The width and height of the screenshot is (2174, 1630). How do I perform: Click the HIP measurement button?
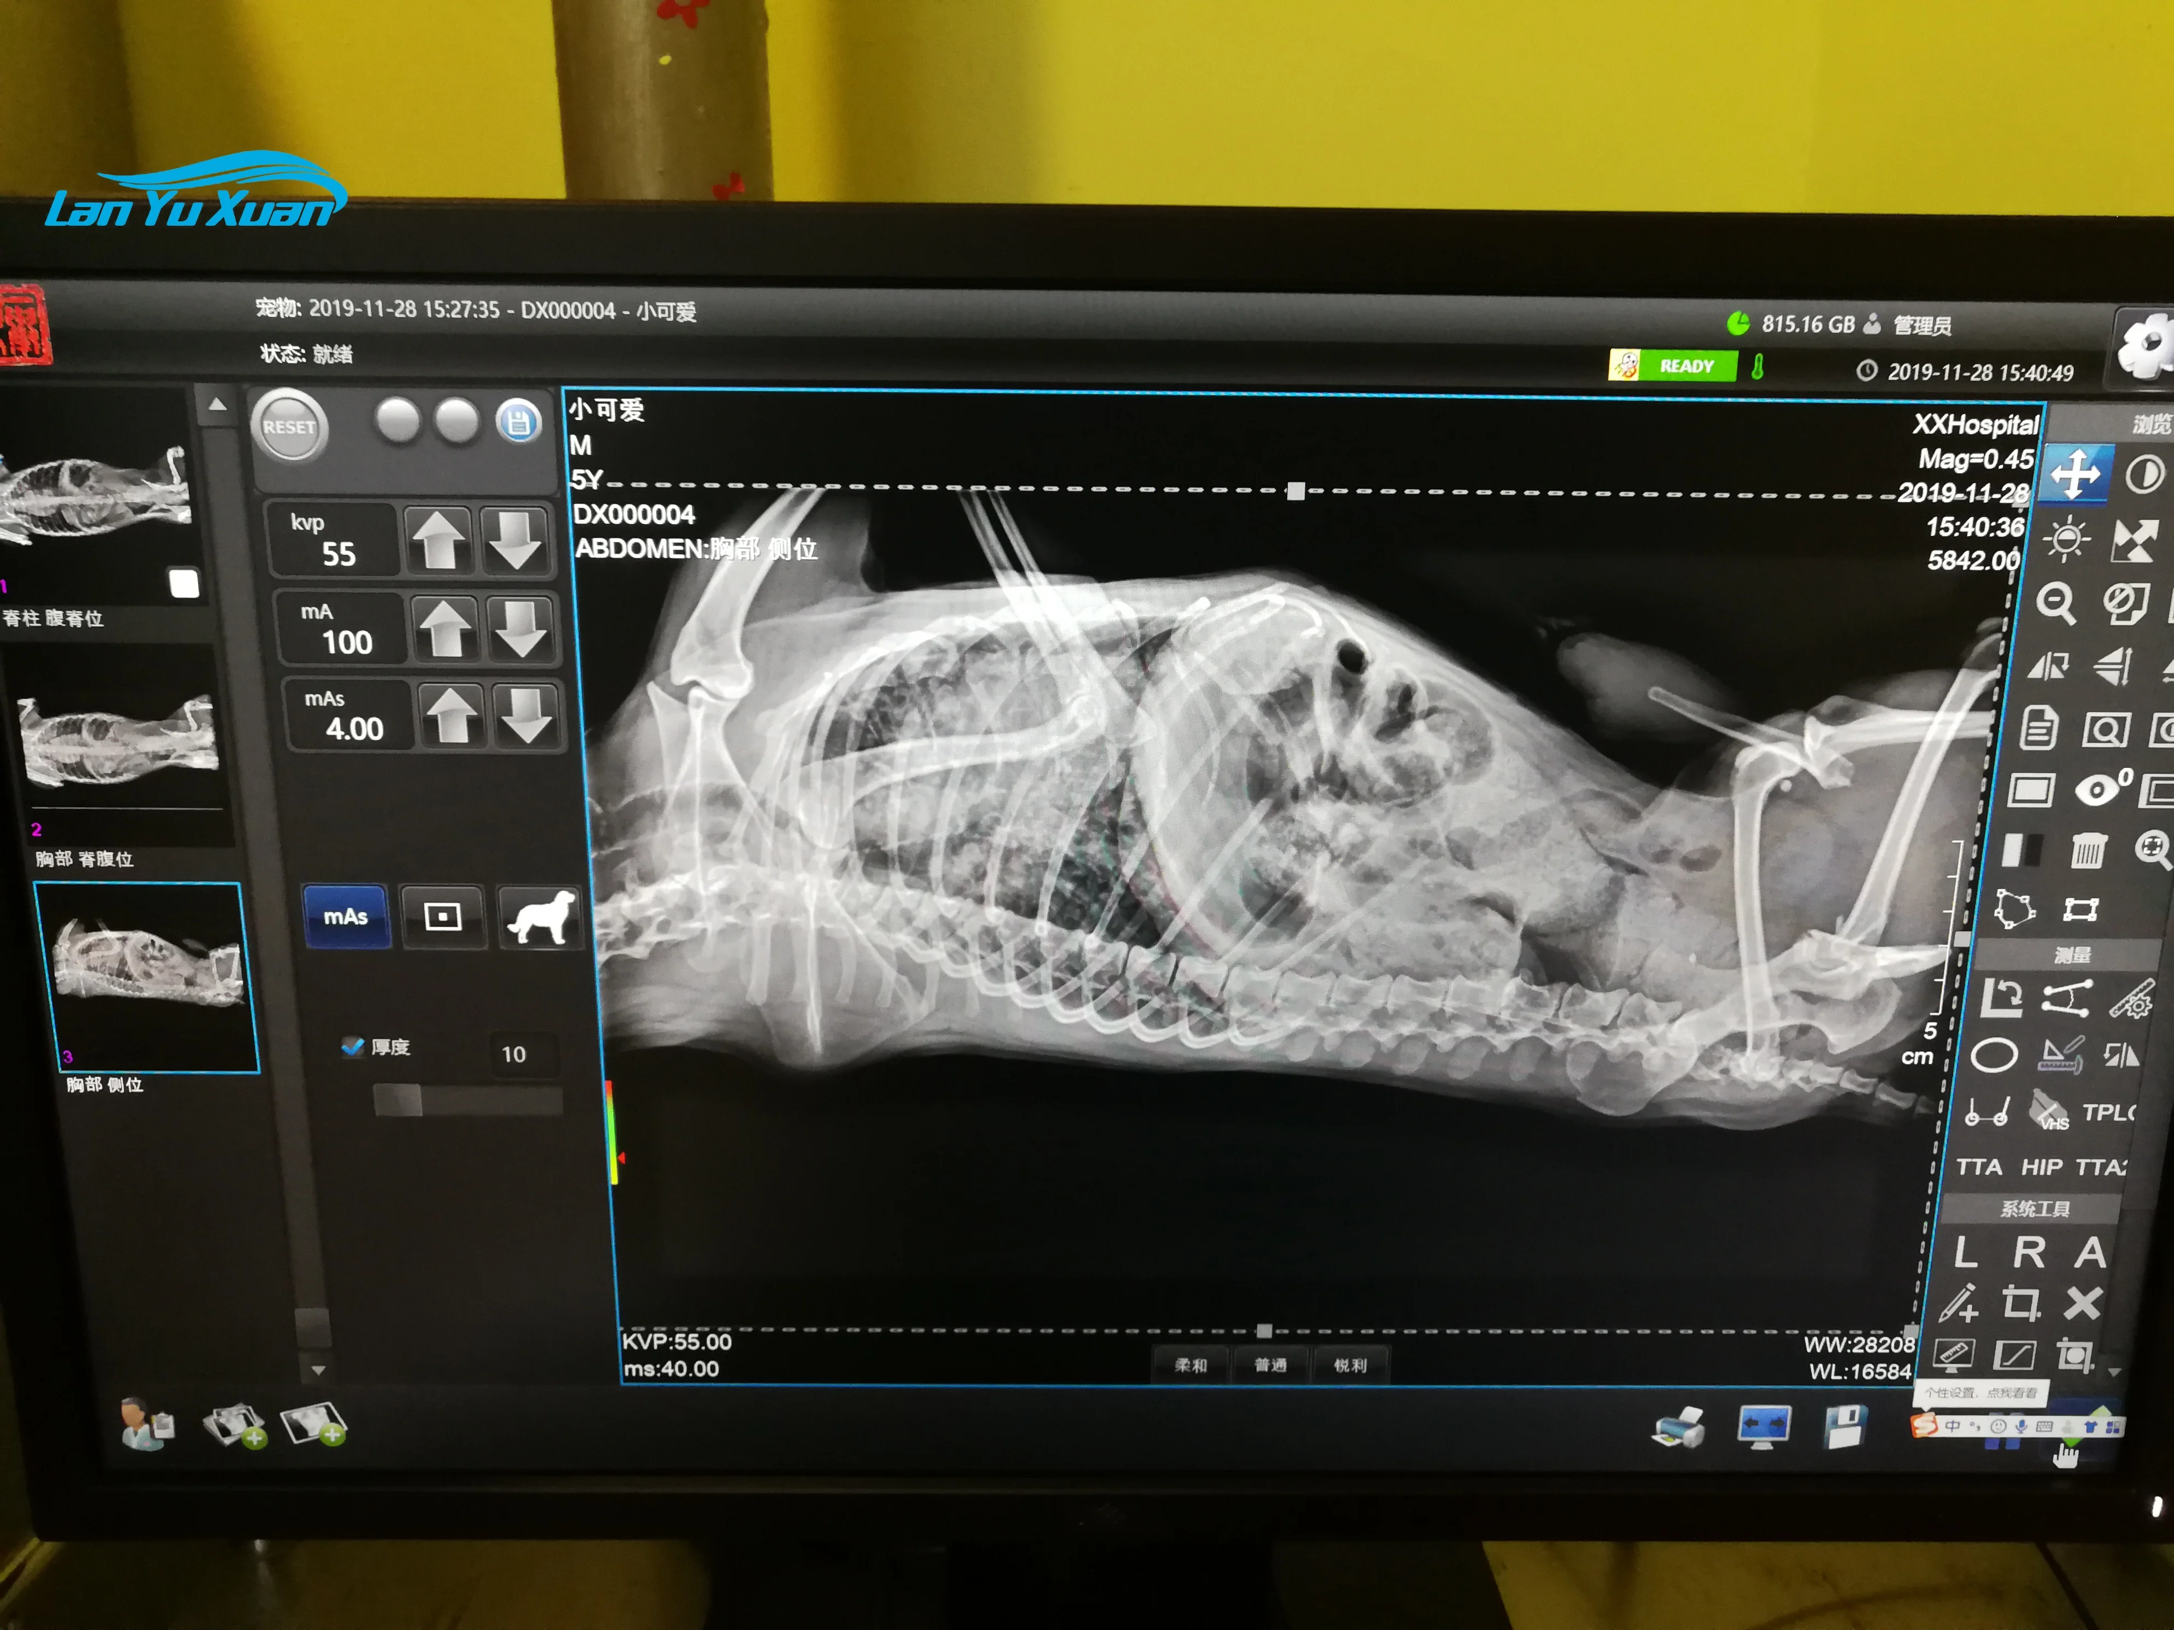coord(2041,1167)
